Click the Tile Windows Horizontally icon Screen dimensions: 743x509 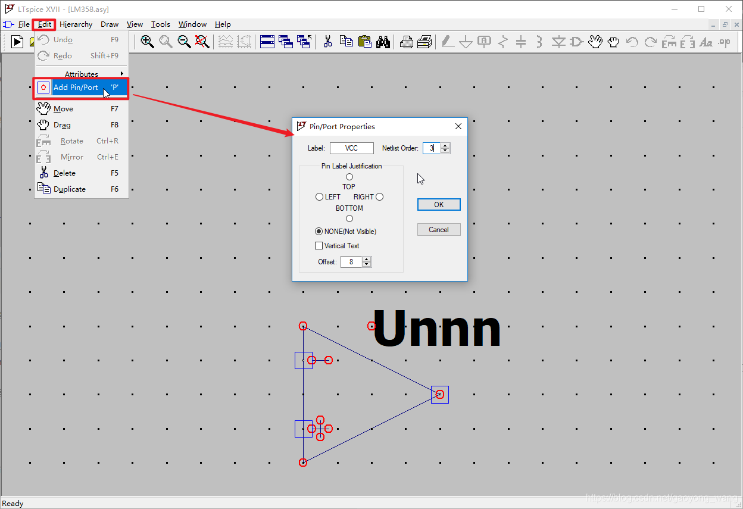(x=267, y=42)
